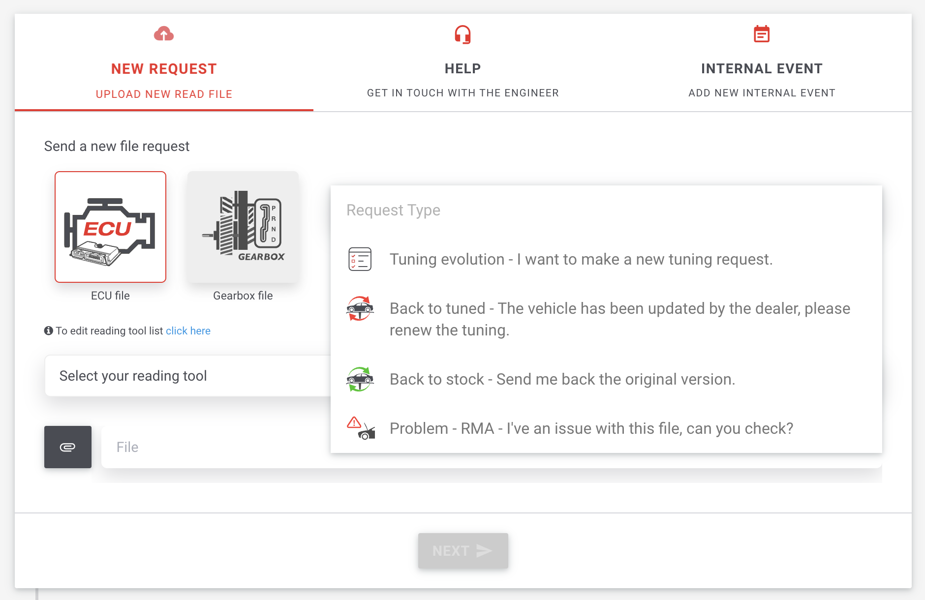The image size is (925, 600).
Task: Click the Problem RMA warning icon
Action: coord(360,428)
